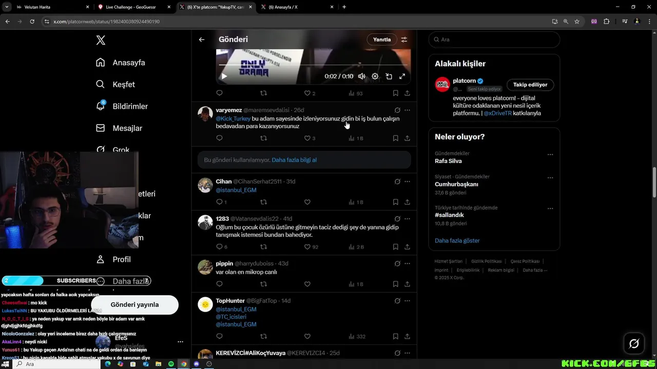
Task: Bookmark this page with the star icon
Action: [577, 22]
